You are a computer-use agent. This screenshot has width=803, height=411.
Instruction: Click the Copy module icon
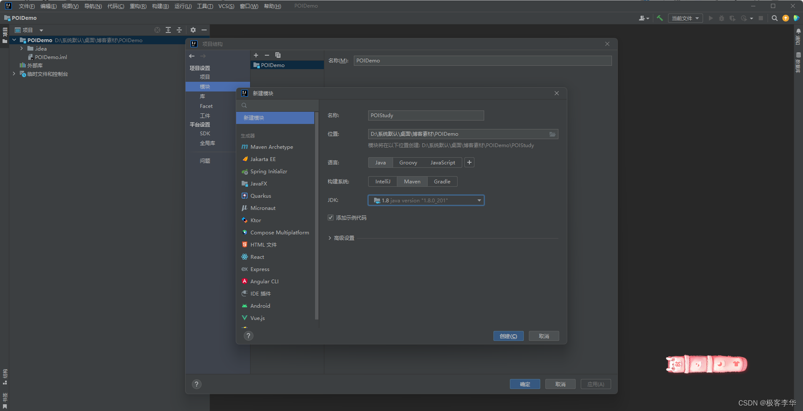(x=278, y=55)
